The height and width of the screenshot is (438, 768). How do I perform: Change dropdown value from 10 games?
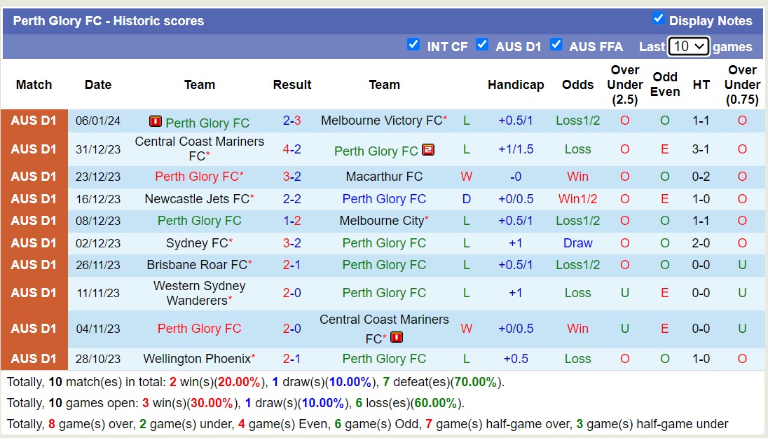pos(689,46)
